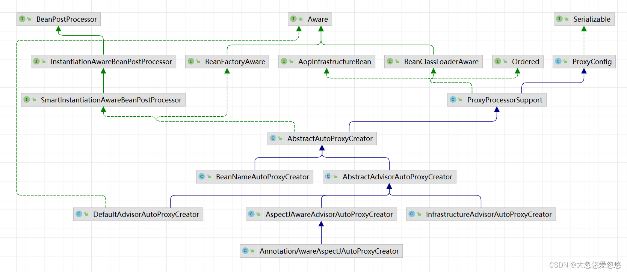Click the ProxyProcessorSupport class icon
This screenshot has width=627, height=272.
click(453, 99)
